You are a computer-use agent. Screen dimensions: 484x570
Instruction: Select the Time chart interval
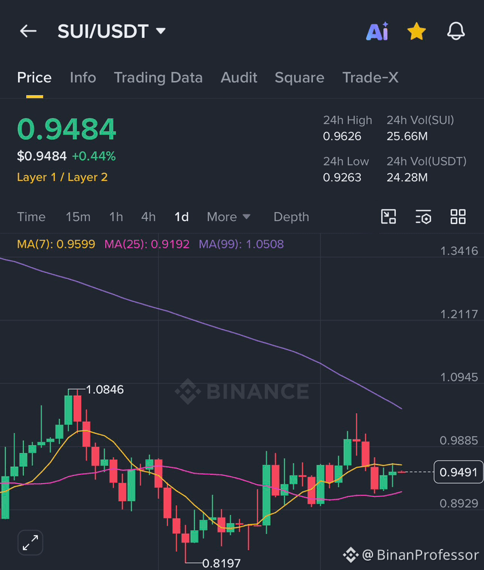(32, 217)
